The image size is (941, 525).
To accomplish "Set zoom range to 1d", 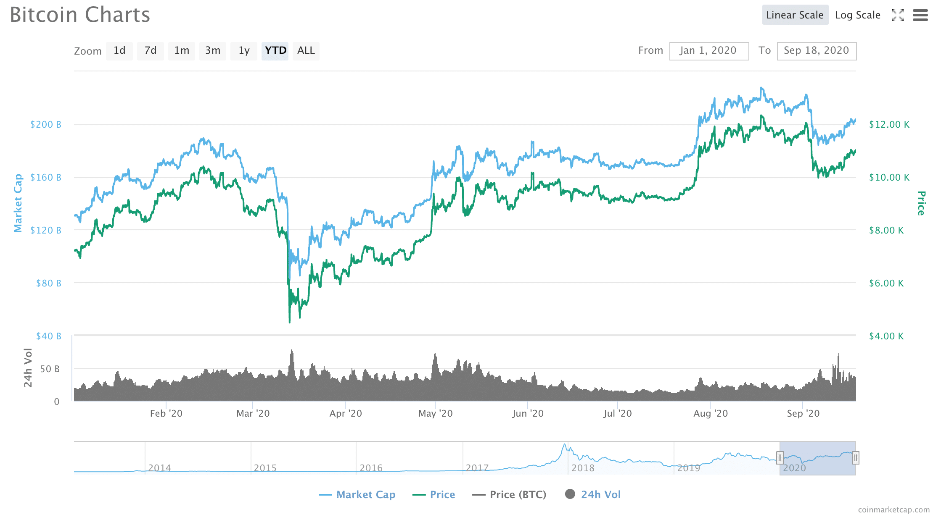I will click(x=119, y=51).
